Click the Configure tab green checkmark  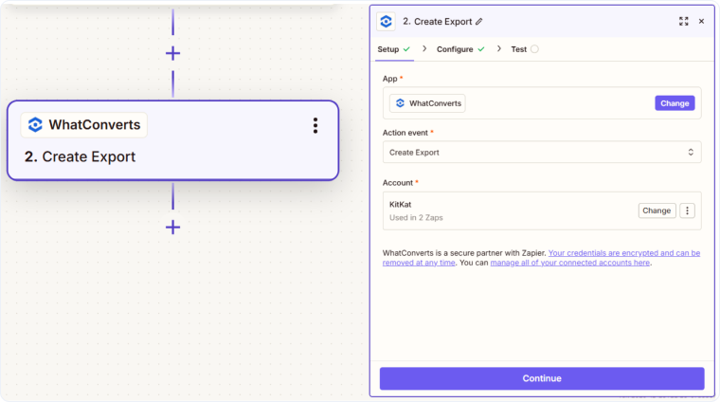480,49
